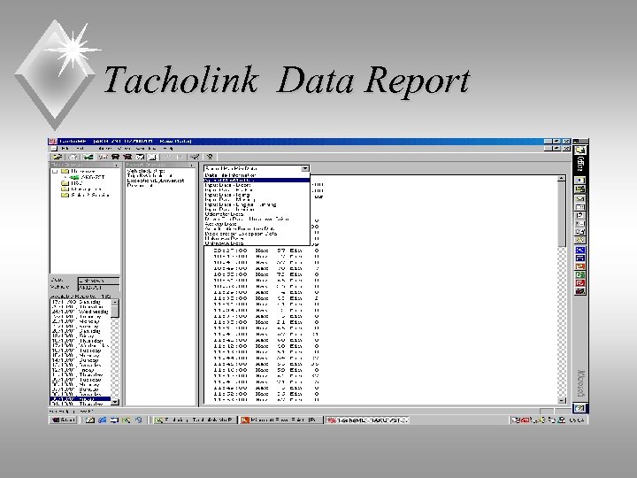Open the Help menu

point(170,149)
